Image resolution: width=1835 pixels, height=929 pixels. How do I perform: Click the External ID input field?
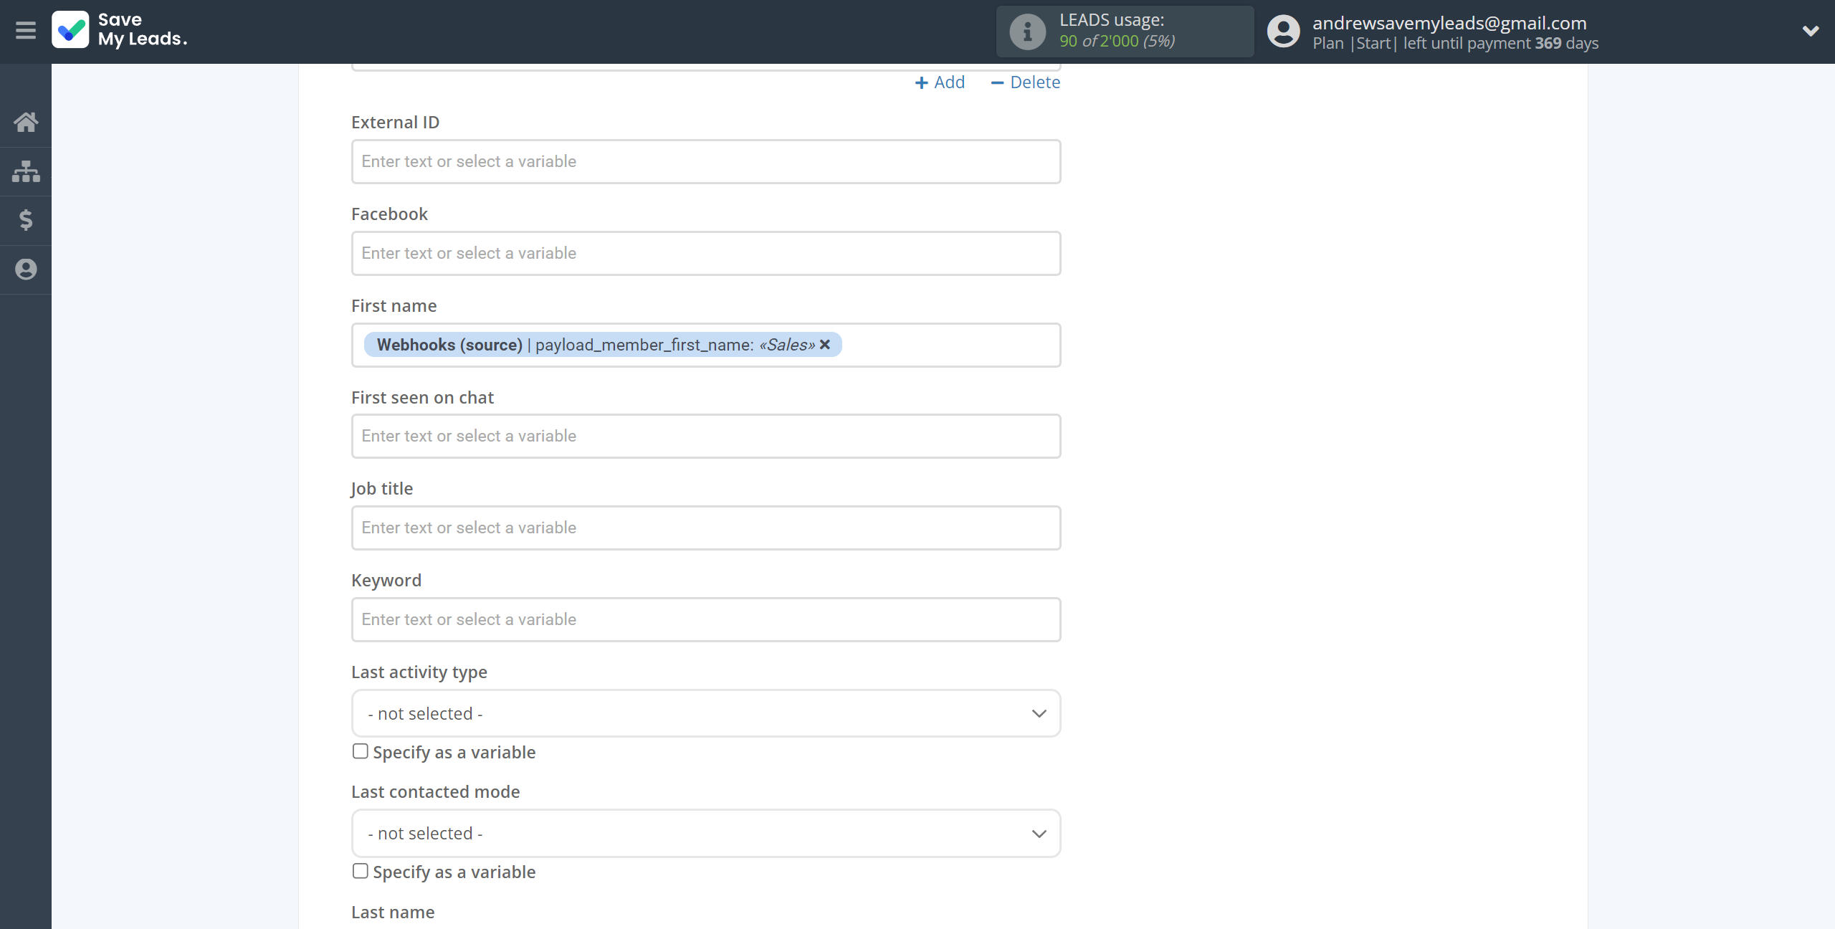click(x=706, y=161)
